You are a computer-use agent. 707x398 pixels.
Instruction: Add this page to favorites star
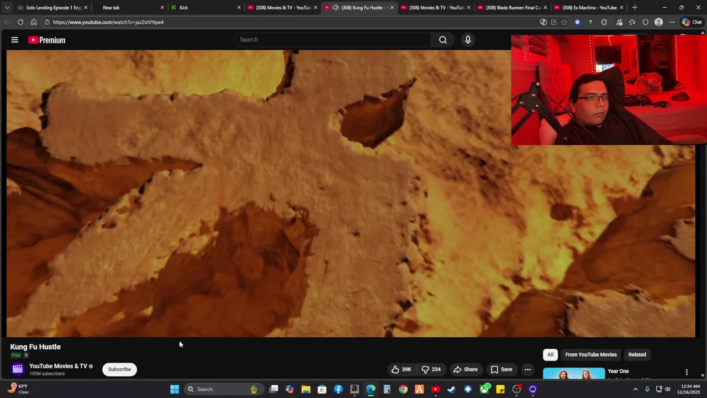(x=564, y=22)
